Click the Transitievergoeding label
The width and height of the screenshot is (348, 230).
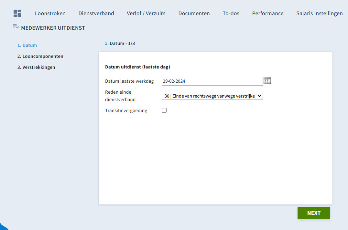pos(126,110)
